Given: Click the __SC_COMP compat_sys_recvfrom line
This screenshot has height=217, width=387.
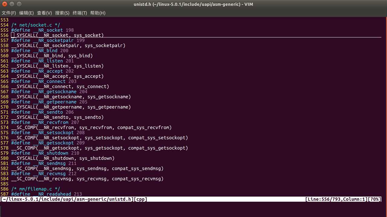Looking at the screenshot, I should coord(91,127).
